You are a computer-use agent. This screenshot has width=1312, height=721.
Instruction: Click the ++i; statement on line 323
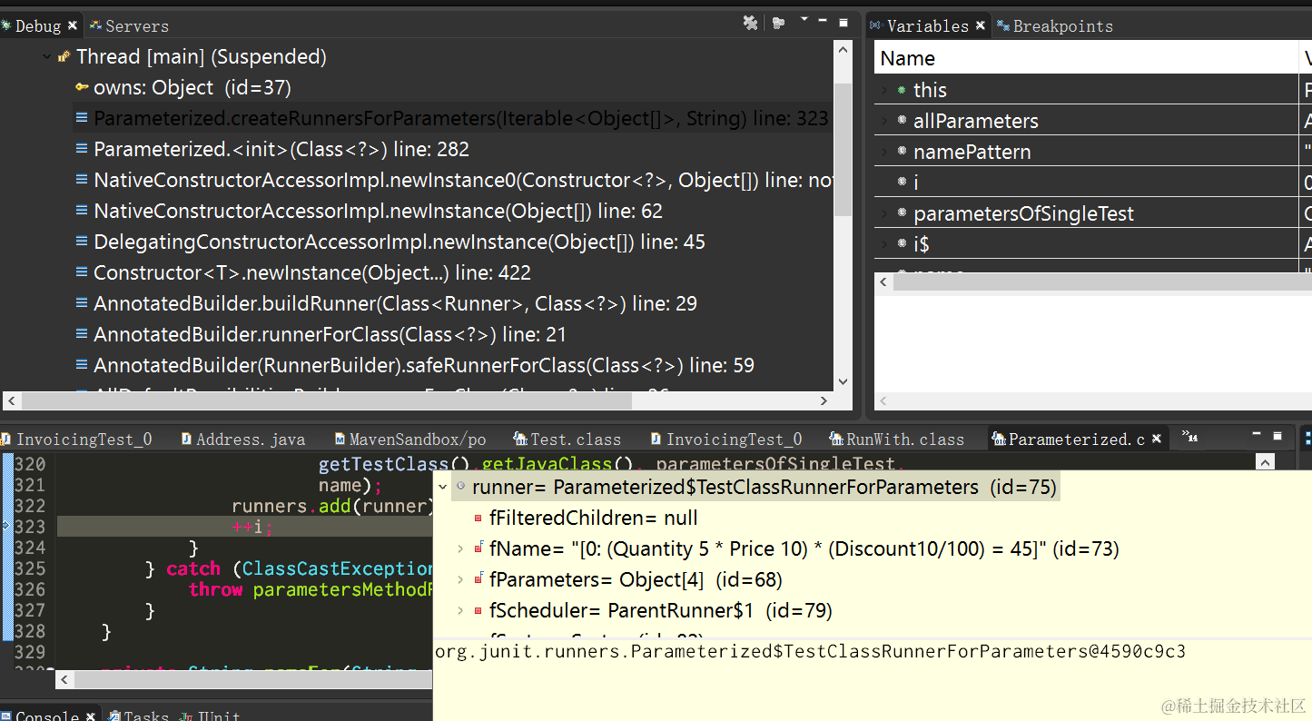252,527
